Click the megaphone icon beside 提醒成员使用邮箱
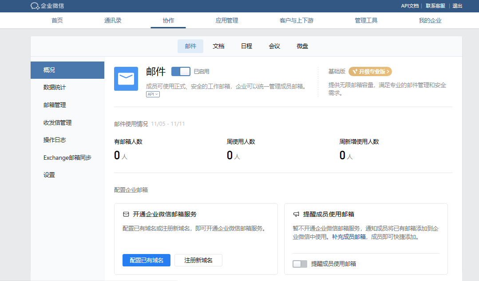This screenshot has height=281, width=479. (296, 214)
